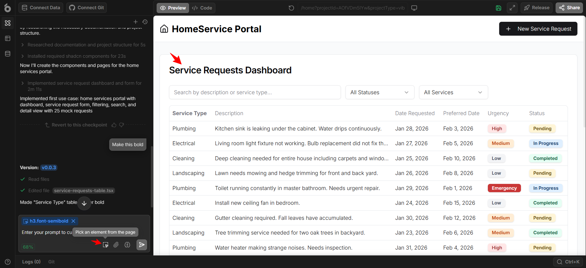Open the help icon in the sidebar
The height and width of the screenshot is (268, 586).
(x=8, y=262)
